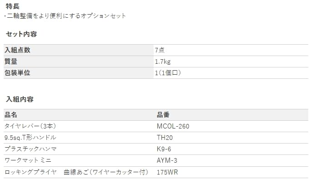312x185 pixels.
Task: Click the 入組内容 section heading
Action: coord(20,99)
